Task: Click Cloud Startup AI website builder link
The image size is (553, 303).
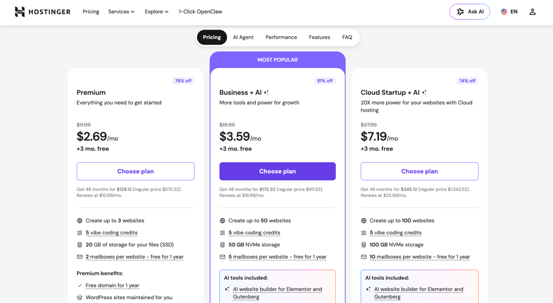Action: tap(419, 293)
